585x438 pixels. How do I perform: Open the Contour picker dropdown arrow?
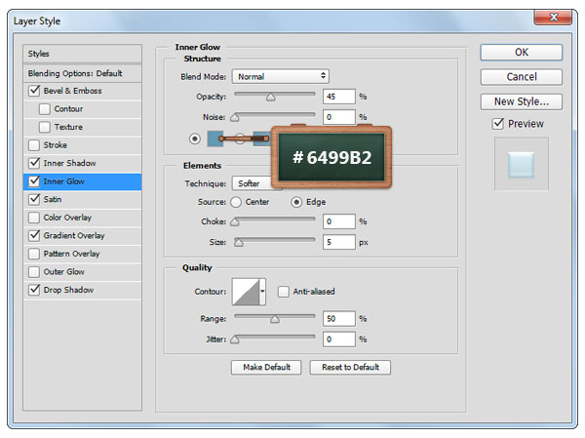pyautogui.click(x=262, y=292)
